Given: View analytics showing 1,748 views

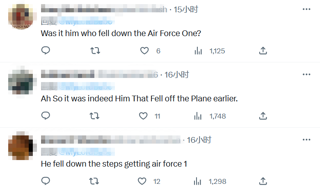Looking at the screenshot, I should pos(198,116).
